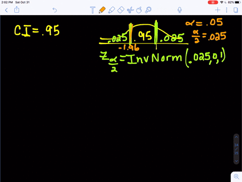This screenshot has width=242, height=182.
Task: Add a new page with plus
Action: point(218,10)
